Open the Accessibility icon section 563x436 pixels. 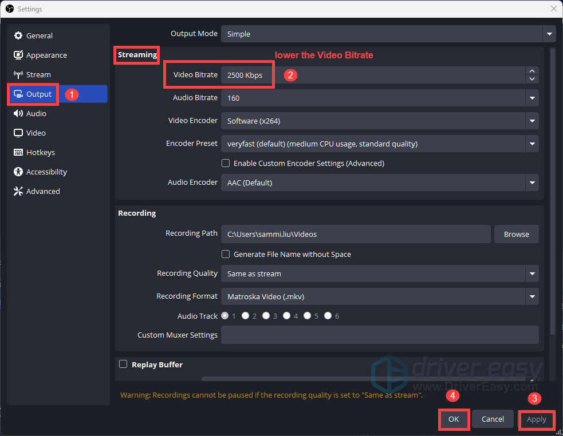[18, 172]
